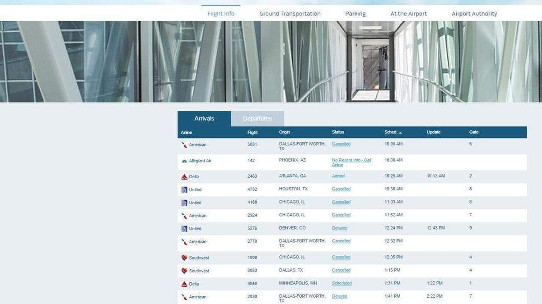Open Cancelled status for flight 5831

click(x=341, y=144)
